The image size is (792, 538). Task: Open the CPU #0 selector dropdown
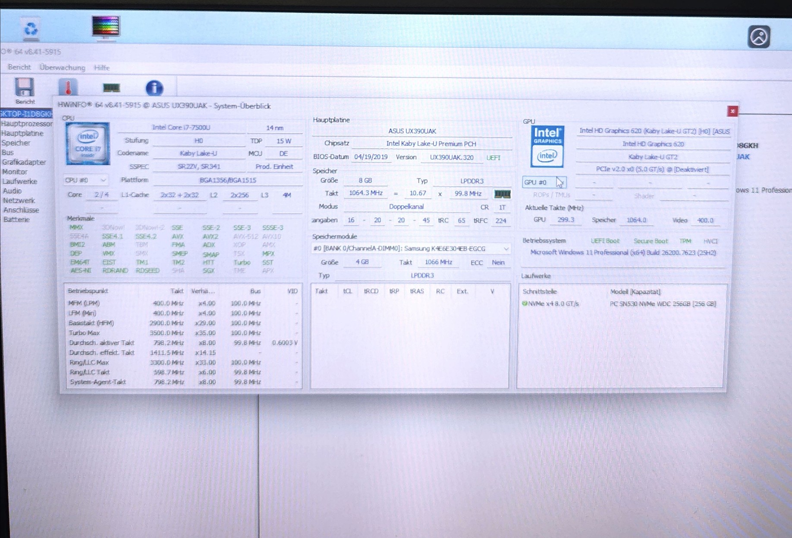pyautogui.click(x=85, y=180)
